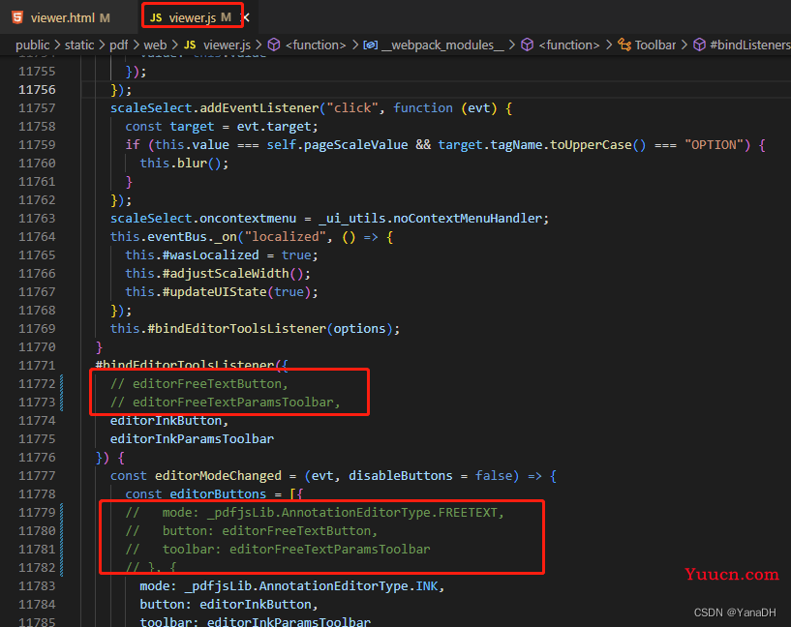Click the method cube icon before #bindListeners
This screenshot has width=791, height=627.
pyautogui.click(x=699, y=45)
